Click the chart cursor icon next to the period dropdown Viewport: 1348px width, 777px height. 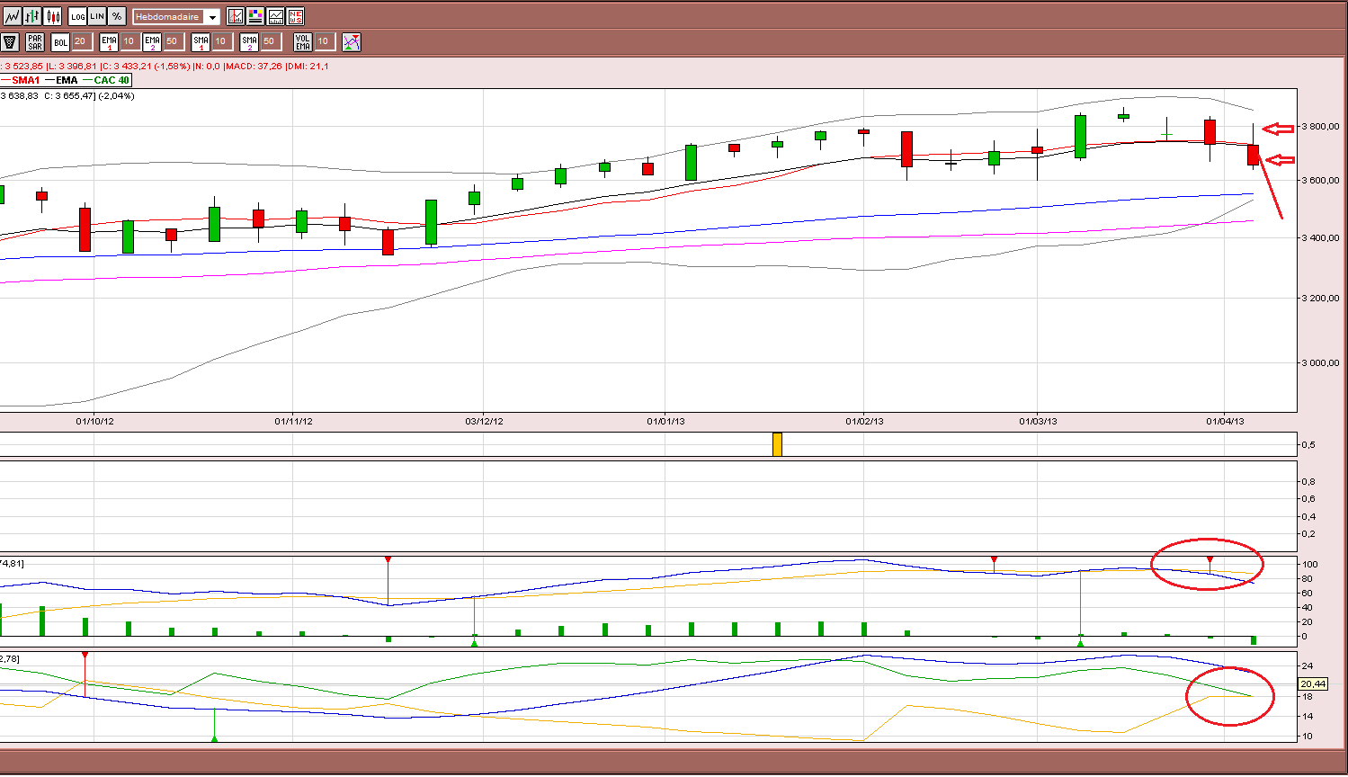(236, 16)
